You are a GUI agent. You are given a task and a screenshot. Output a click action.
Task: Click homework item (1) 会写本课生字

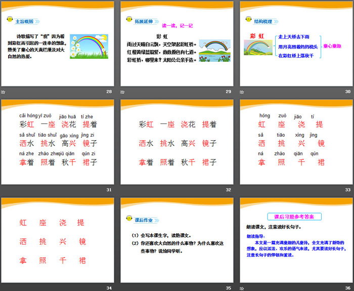pos(162,235)
